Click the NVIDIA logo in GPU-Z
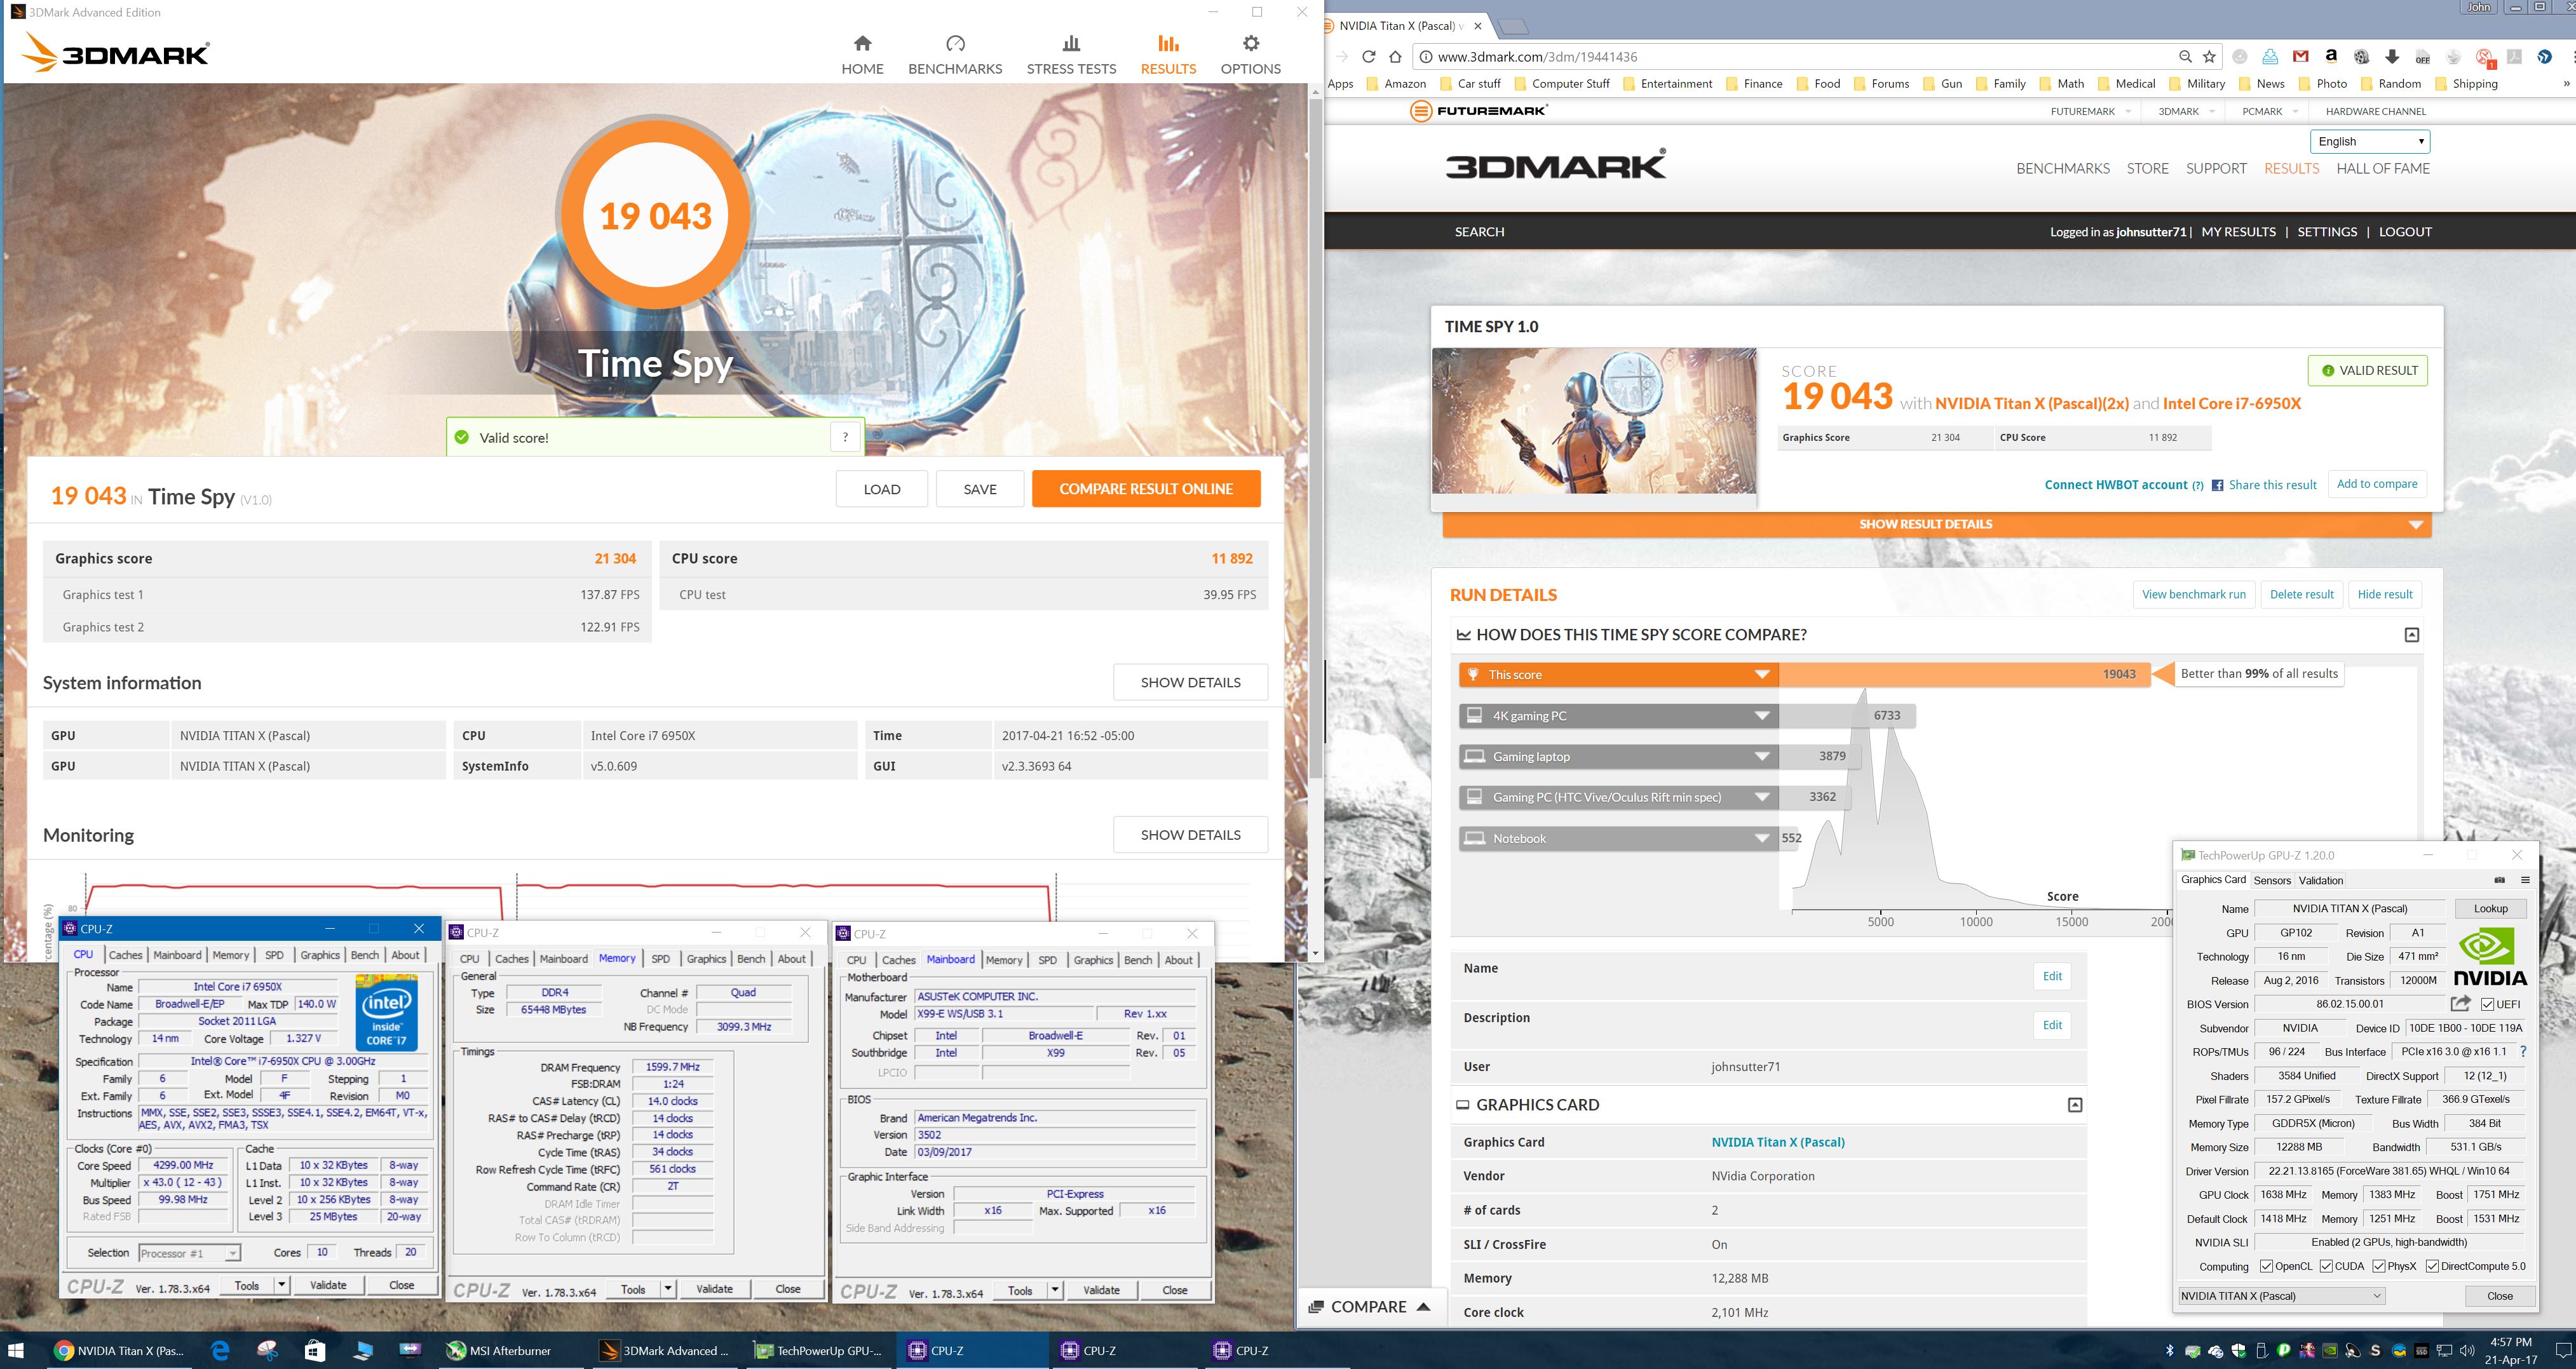The image size is (2576, 1369). click(2489, 956)
